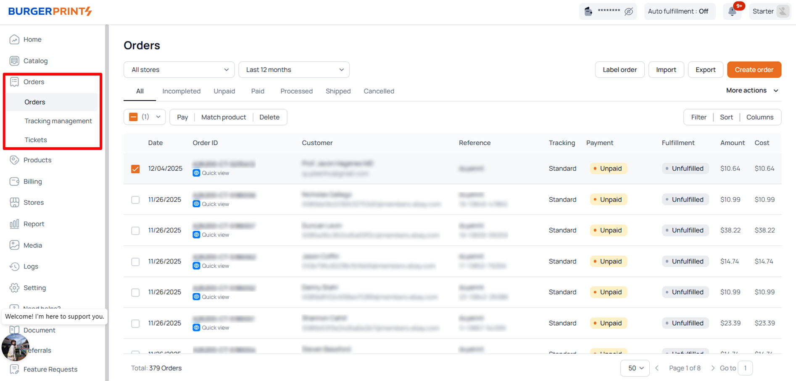Open the All stores dropdown
Viewport: 796px width, 381px height.
[x=179, y=70]
